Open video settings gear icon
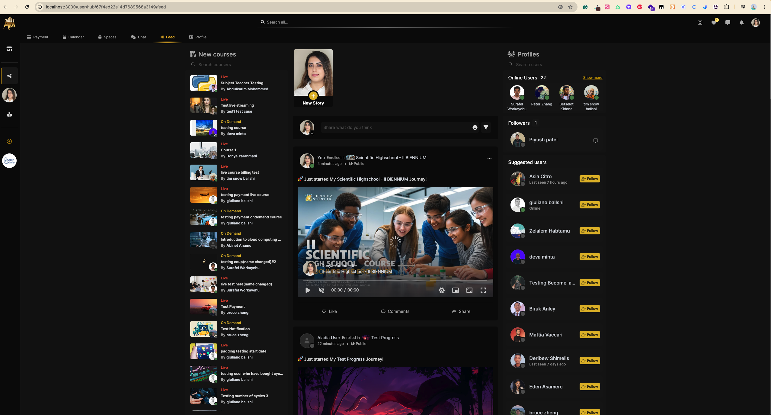The image size is (771, 415). tap(441, 290)
